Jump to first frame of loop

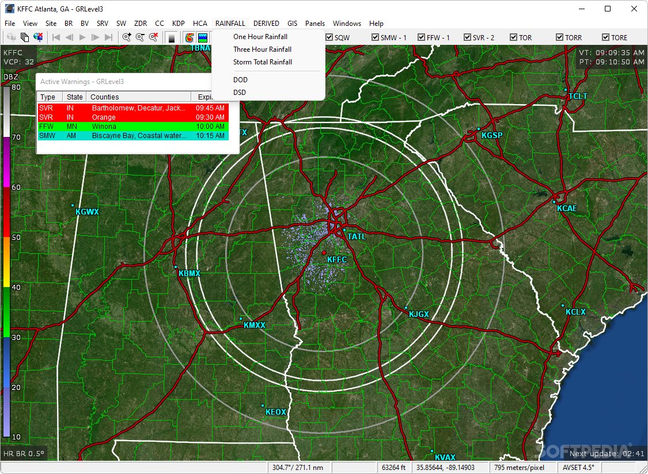56,37
